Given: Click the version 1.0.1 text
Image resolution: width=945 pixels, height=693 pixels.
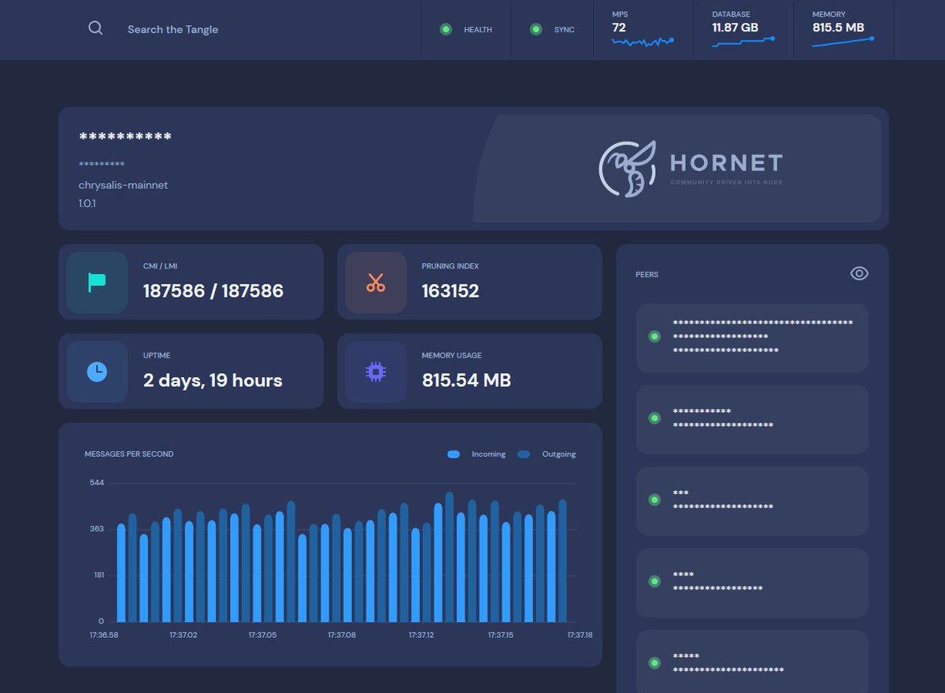Looking at the screenshot, I should (x=87, y=203).
